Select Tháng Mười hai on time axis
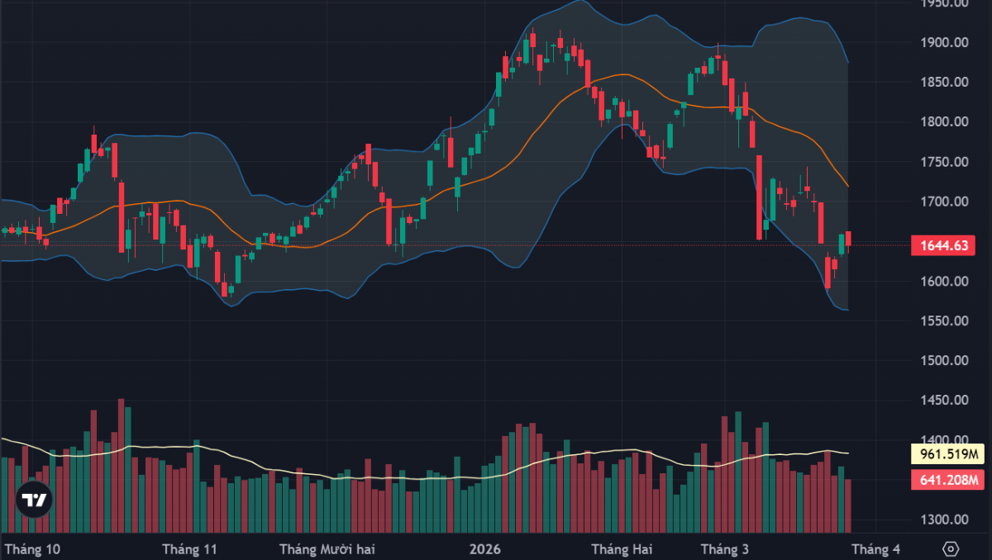Viewport: 992px width, 560px height. click(x=327, y=548)
